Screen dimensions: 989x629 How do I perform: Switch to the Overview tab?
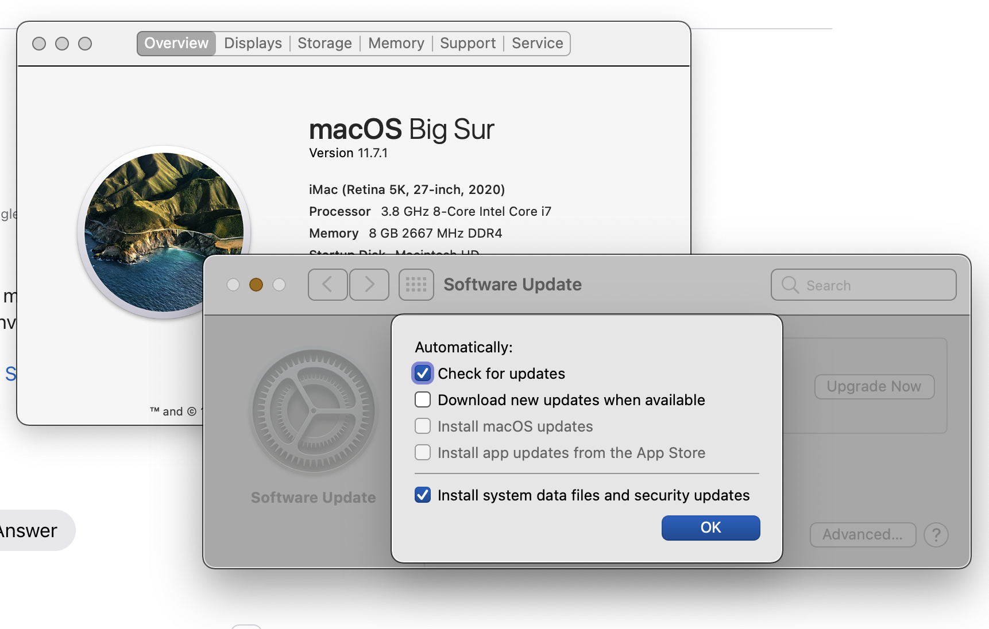[x=176, y=44]
